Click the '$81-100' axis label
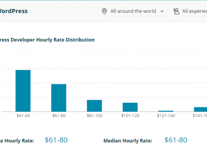 (94, 116)
